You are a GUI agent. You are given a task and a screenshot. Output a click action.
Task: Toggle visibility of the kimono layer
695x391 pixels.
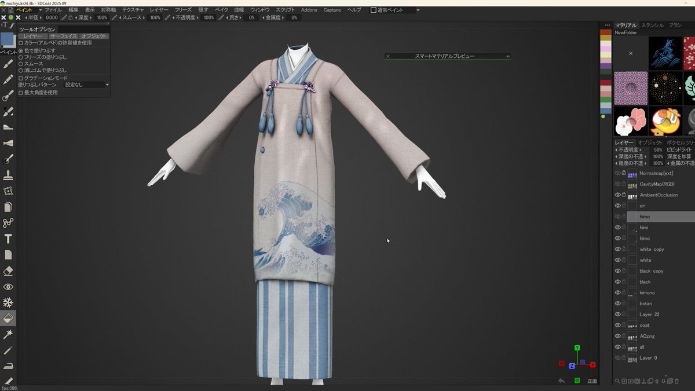(617, 293)
